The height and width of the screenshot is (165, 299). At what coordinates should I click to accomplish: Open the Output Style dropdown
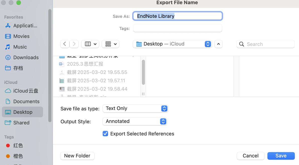(135, 121)
